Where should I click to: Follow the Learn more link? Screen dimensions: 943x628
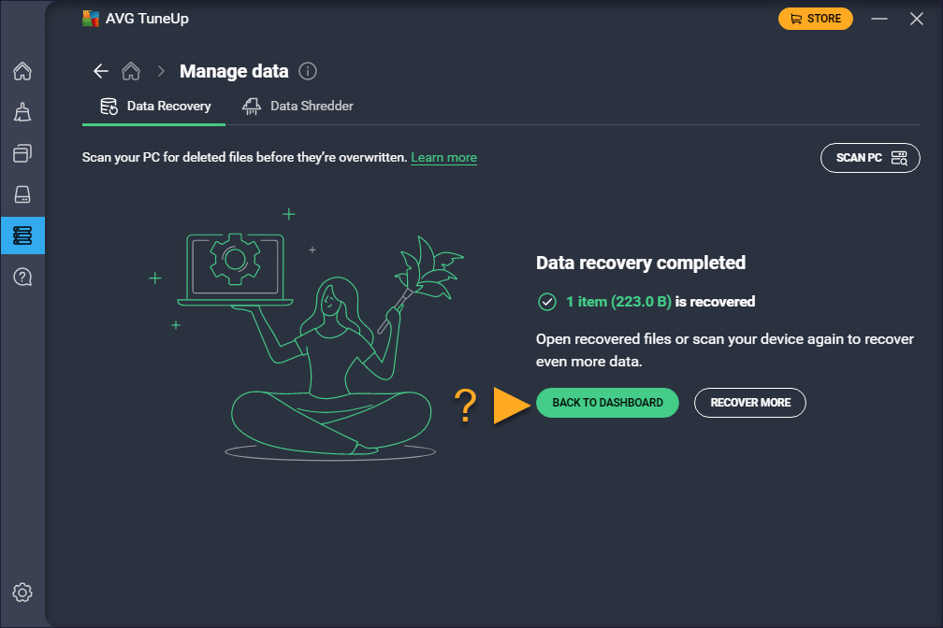point(443,158)
